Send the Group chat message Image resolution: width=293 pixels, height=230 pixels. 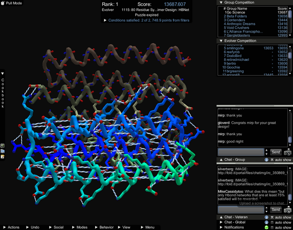(276, 152)
